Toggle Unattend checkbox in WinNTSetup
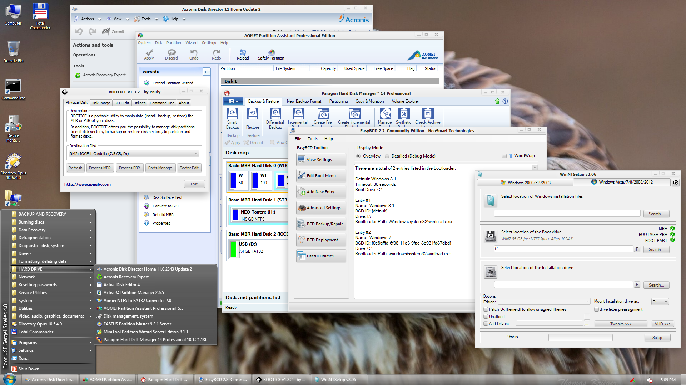686x385 pixels. click(x=486, y=317)
